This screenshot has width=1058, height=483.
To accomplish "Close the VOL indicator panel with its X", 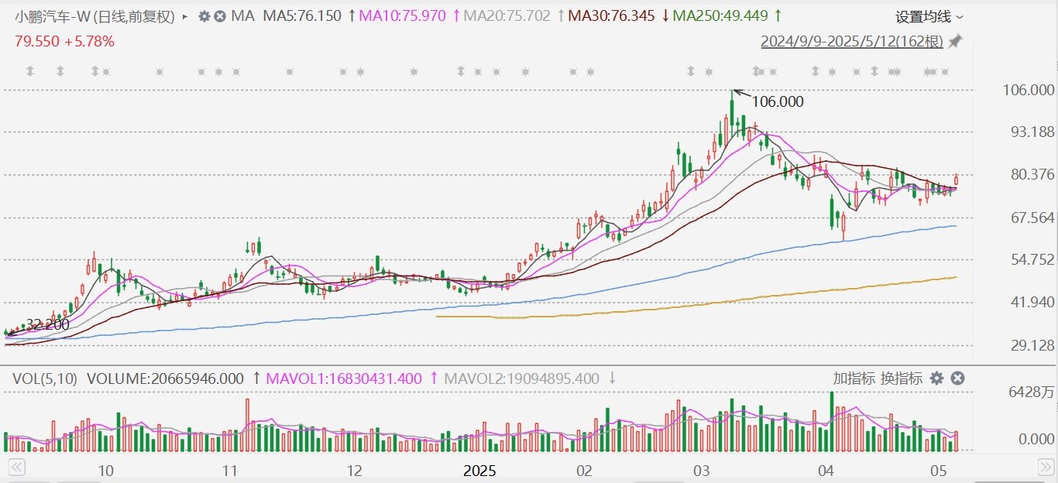I will (x=957, y=378).
